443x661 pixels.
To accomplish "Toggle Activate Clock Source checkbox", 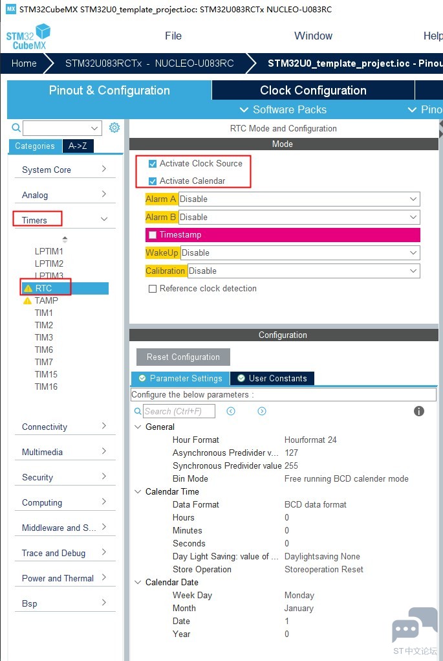I will click(x=153, y=164).
